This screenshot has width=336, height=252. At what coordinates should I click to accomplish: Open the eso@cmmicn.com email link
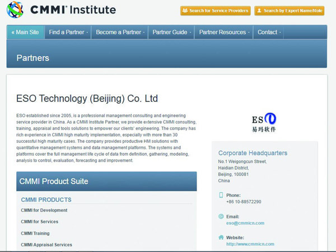245,223
